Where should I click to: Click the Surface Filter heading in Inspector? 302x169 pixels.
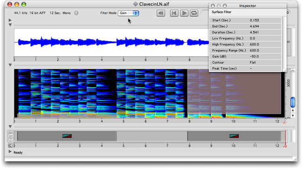(221, 12)
